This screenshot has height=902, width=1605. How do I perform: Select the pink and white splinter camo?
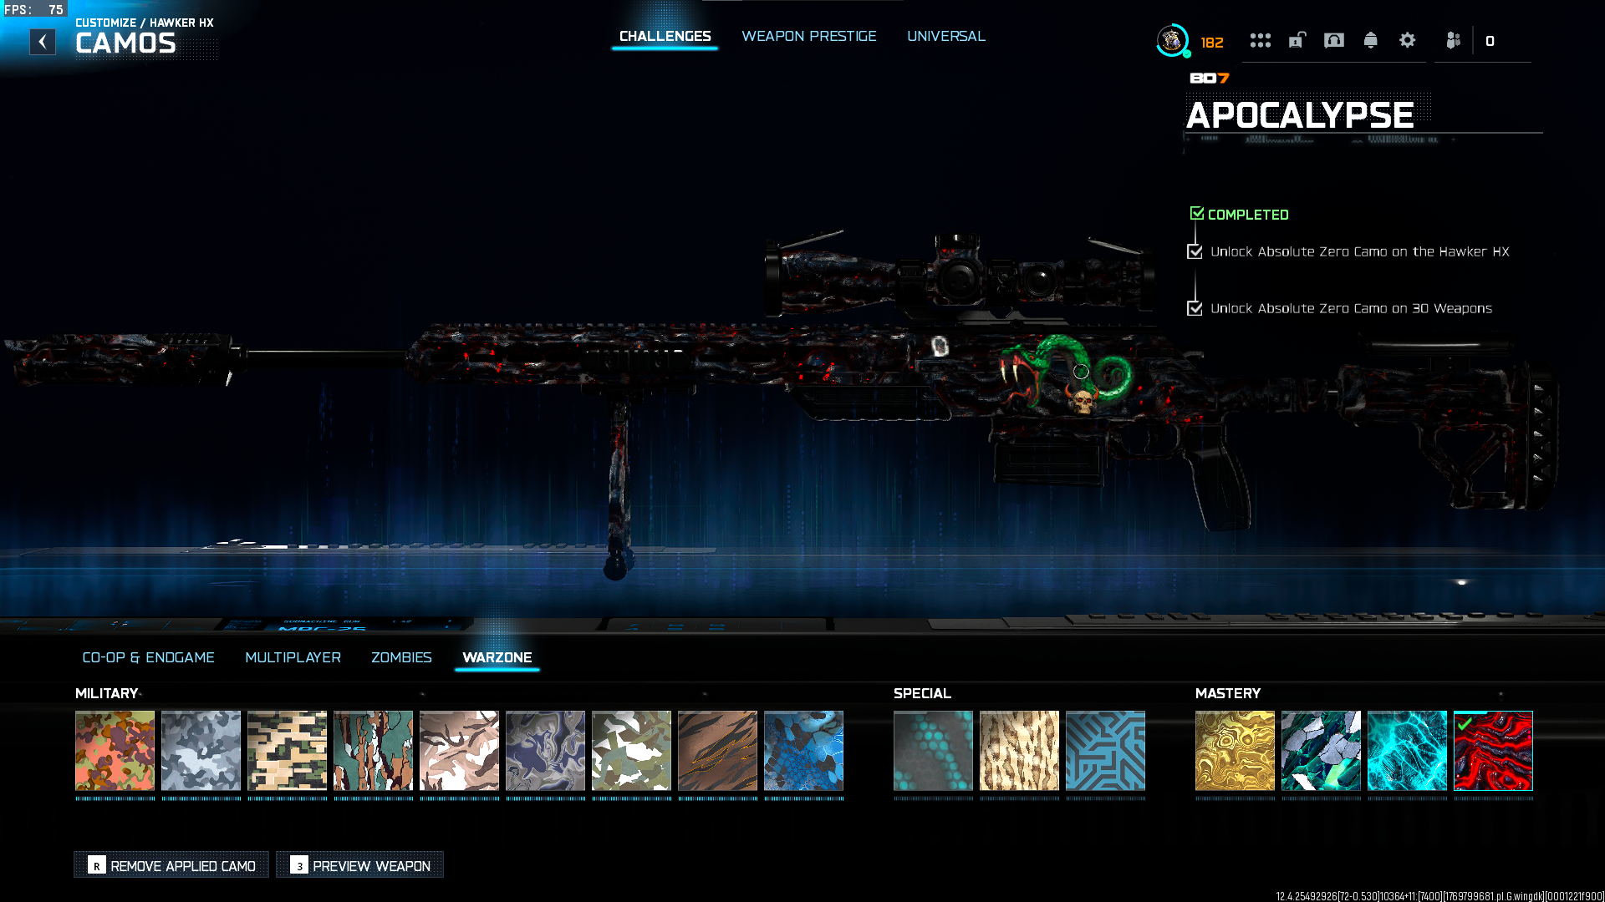coord(460,751)
